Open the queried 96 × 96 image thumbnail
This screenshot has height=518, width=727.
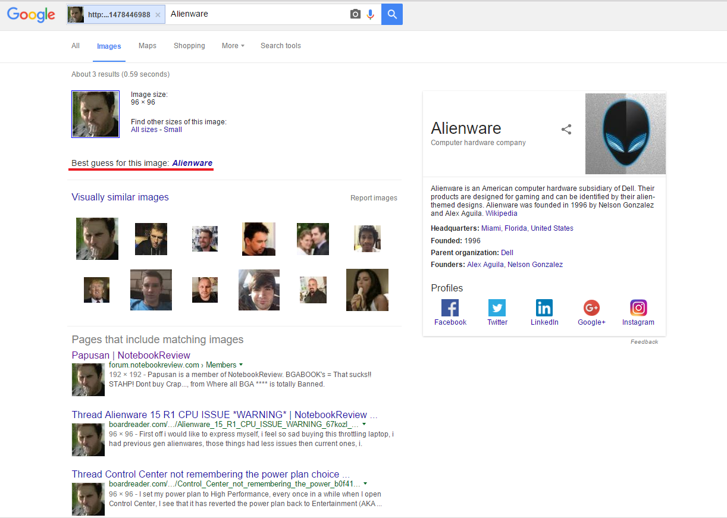click(95, 114)
